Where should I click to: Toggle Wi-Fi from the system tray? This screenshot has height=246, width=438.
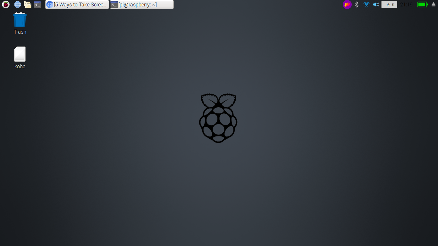click(x=366, y=4)
